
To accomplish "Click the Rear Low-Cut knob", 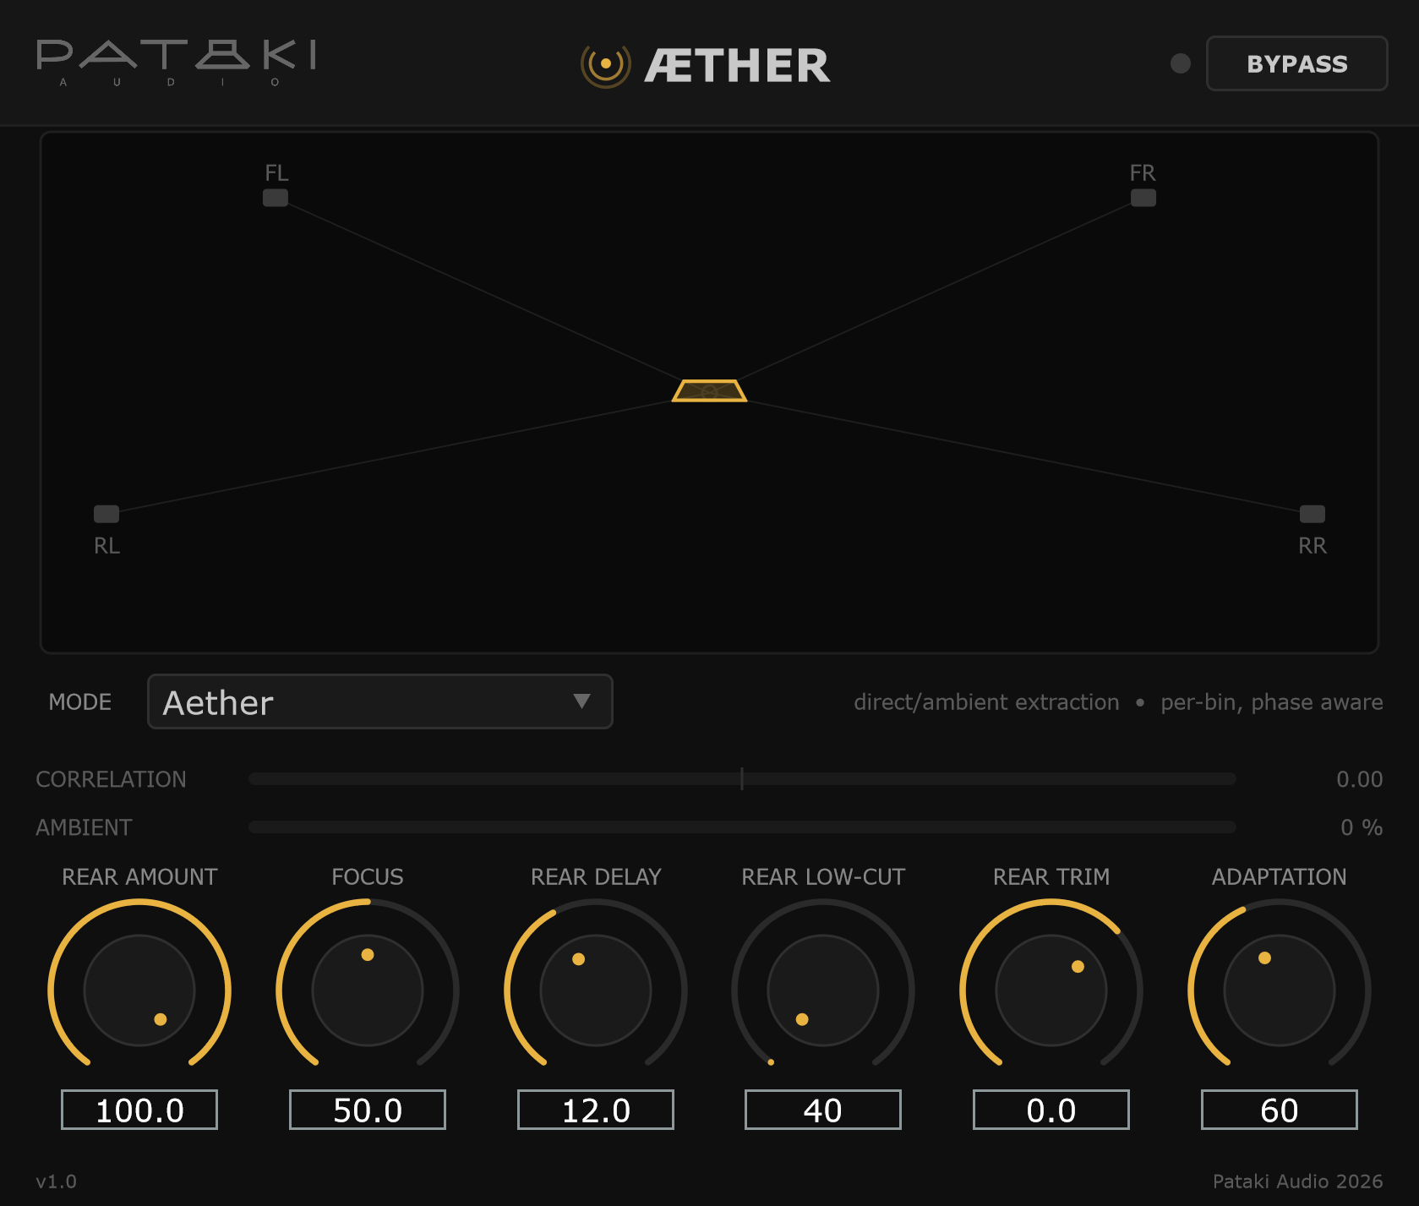I will 823,990.
